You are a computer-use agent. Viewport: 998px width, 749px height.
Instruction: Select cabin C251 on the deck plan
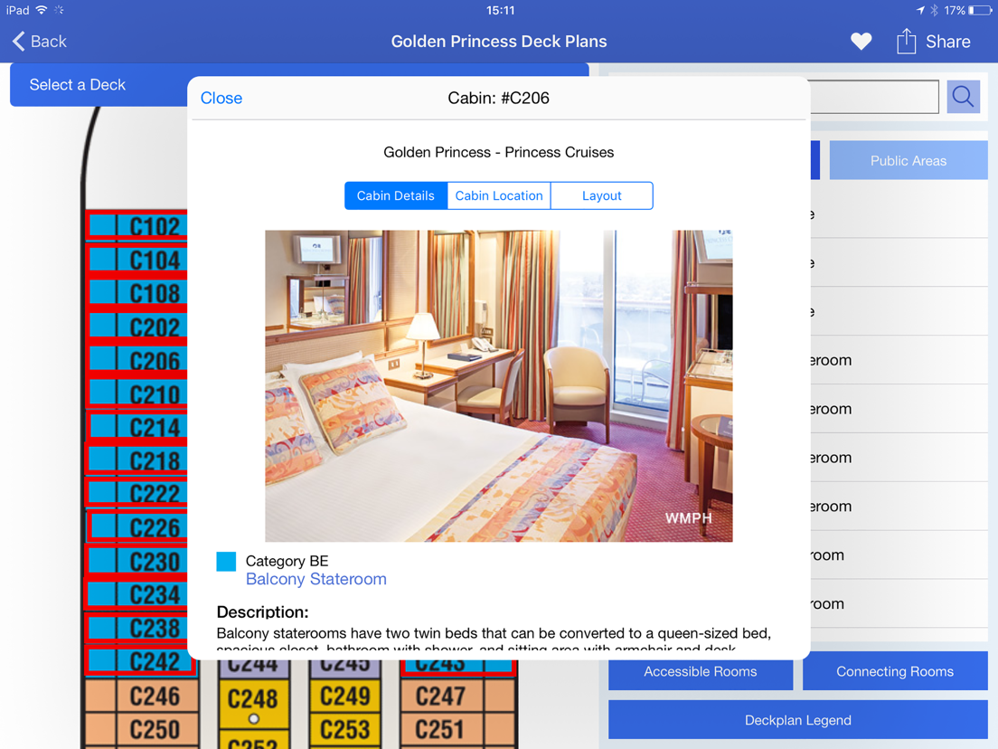coord(457,730)
